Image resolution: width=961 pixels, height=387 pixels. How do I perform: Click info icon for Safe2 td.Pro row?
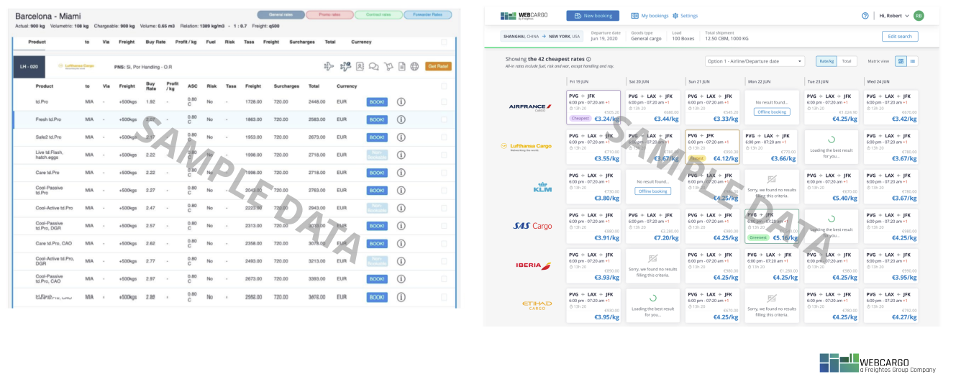point(401,137)
